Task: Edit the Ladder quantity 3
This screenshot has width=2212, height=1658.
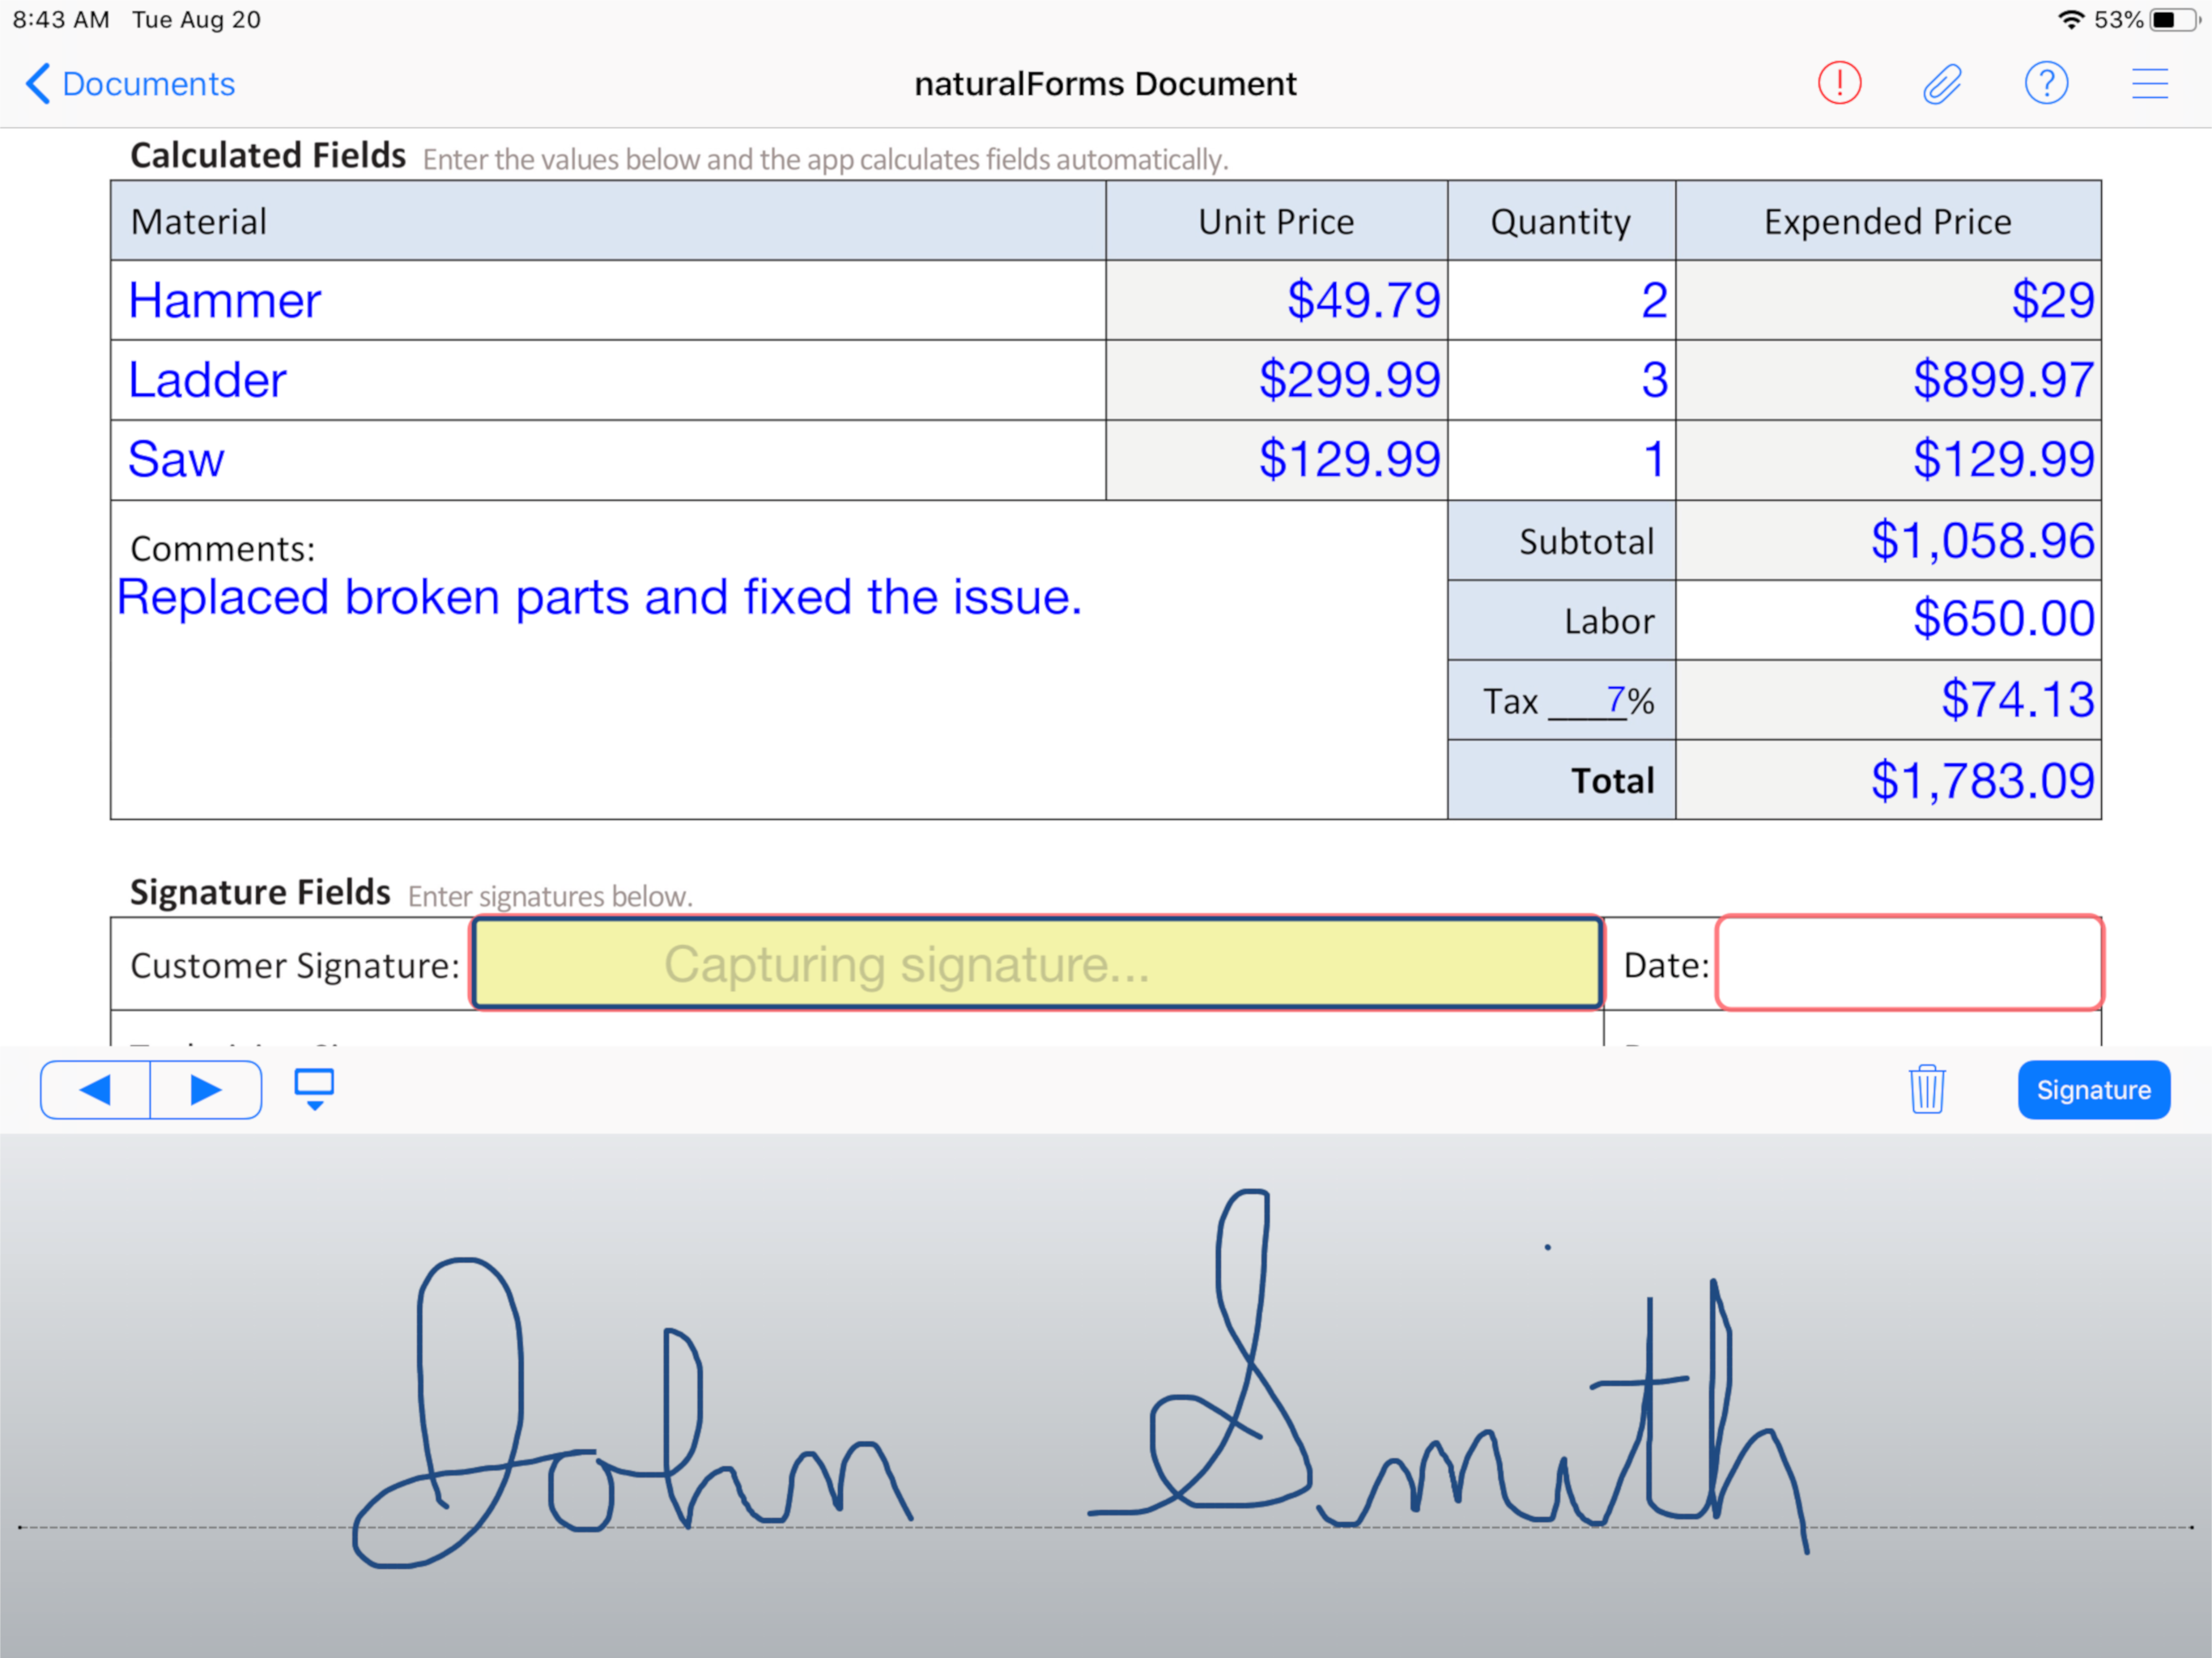Action: pyautogui.click(x=1561, y=380)
